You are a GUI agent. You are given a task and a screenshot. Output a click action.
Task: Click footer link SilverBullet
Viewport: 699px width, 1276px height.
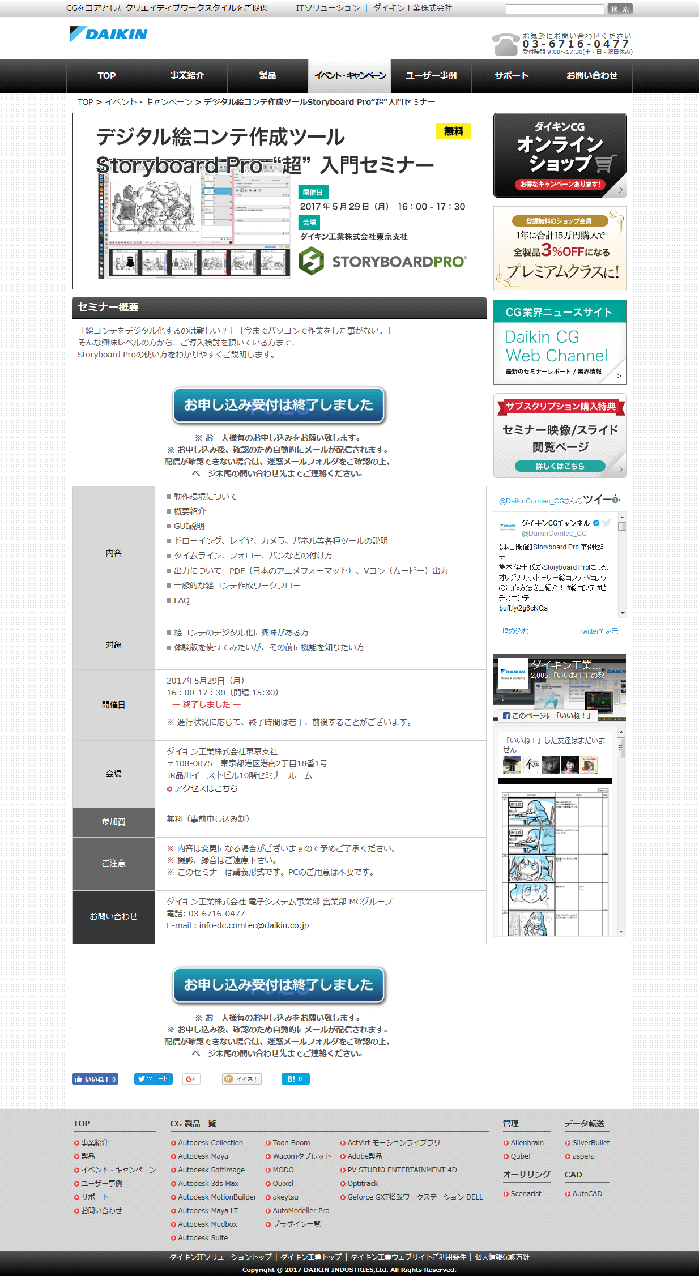[x=591, y=1143]
